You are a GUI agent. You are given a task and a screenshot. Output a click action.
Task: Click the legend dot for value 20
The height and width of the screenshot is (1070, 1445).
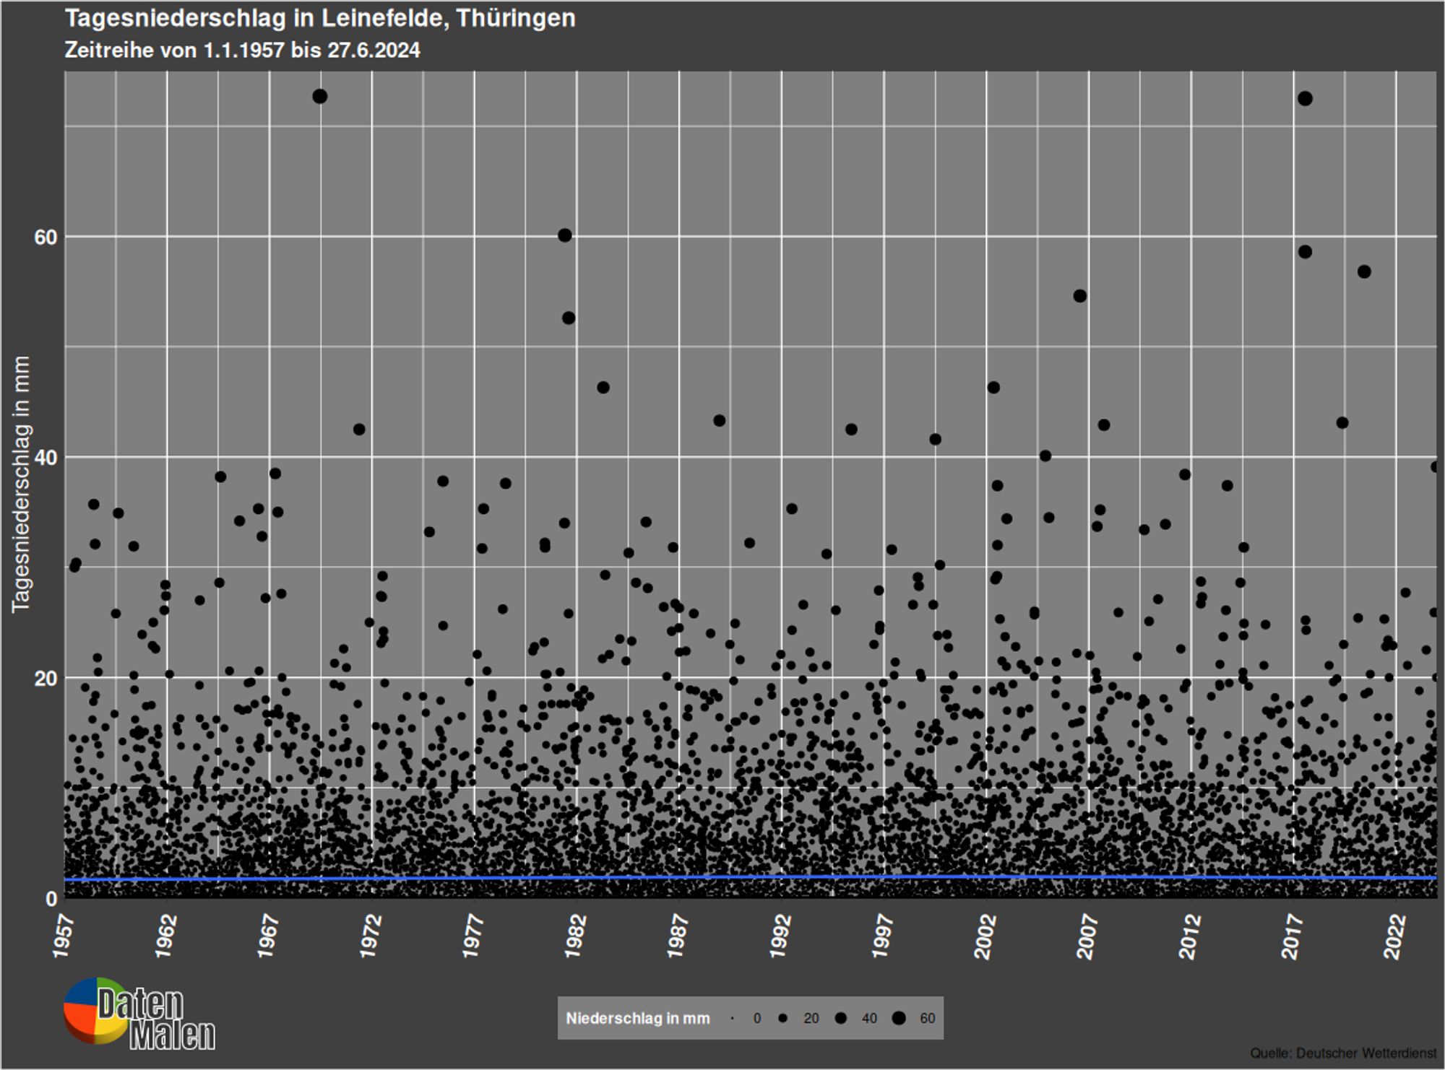782,1019
